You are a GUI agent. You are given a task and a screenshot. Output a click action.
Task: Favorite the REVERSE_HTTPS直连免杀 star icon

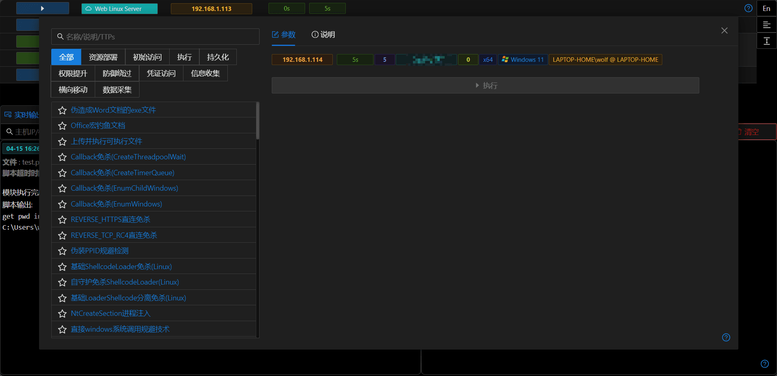coord(62,220)
